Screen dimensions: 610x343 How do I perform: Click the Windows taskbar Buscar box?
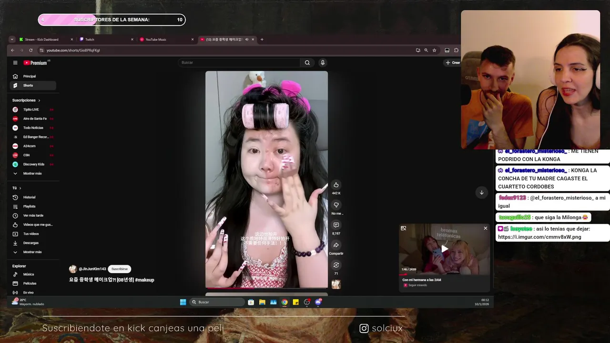click(217, 302)
